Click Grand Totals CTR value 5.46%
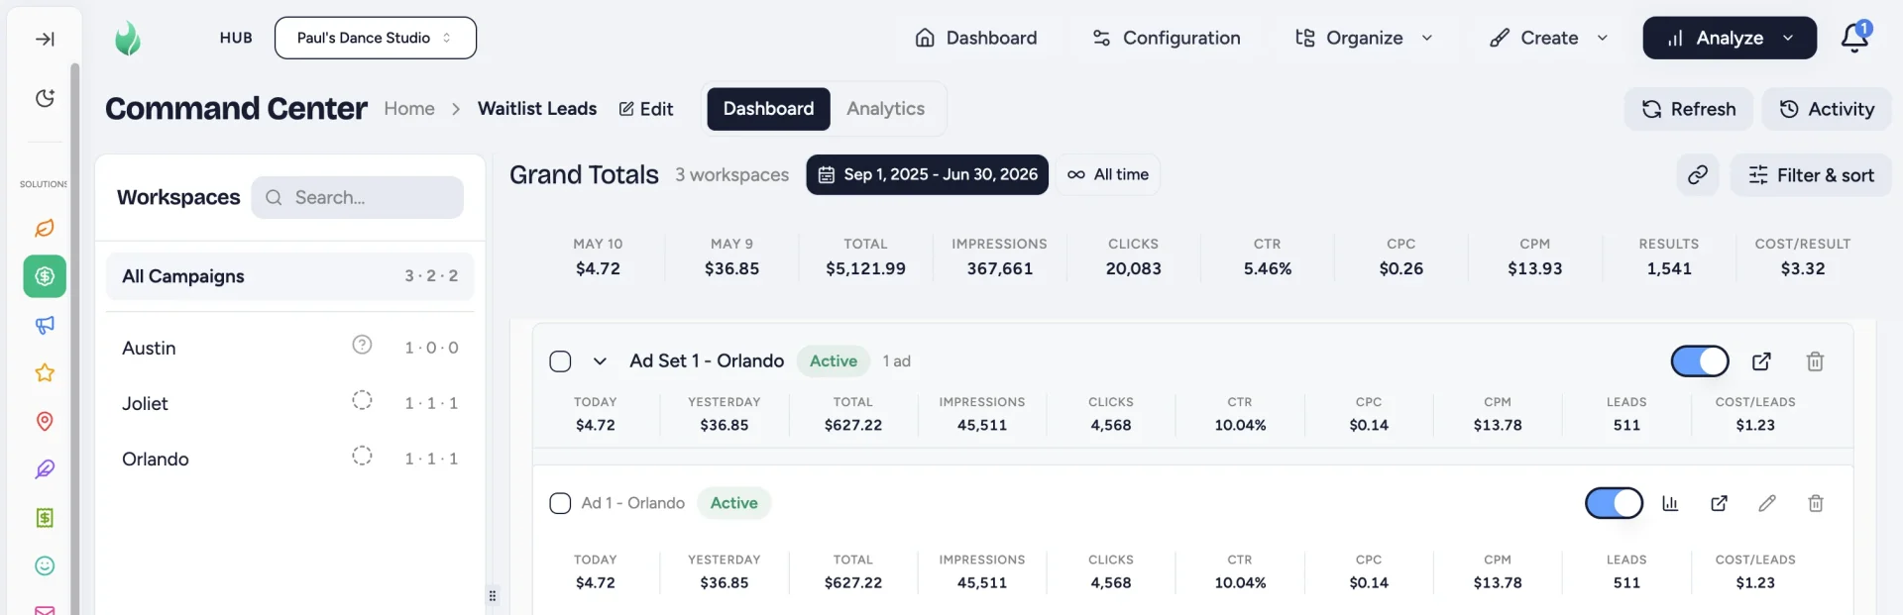The image size is (1903, 615). tap(1268, 268)
